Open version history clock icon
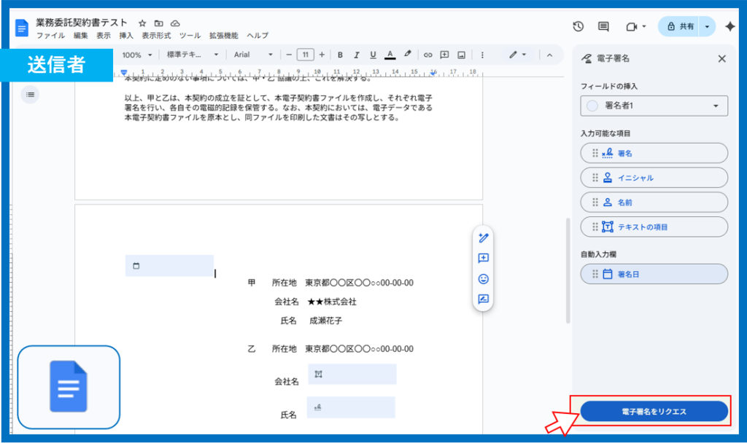This screenshot has height=443, width=747. [578, 26]
